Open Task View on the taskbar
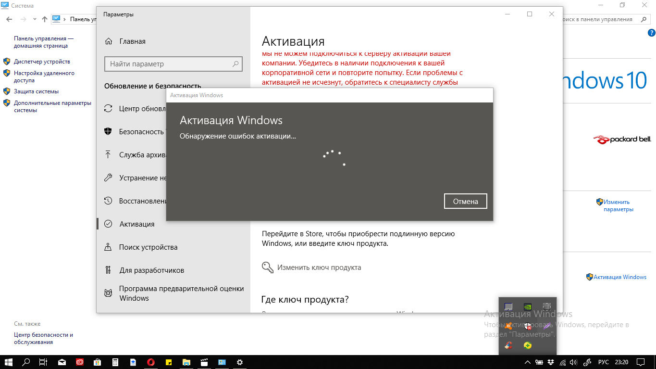This screenshot has height=369, width=656. point(43,362)
